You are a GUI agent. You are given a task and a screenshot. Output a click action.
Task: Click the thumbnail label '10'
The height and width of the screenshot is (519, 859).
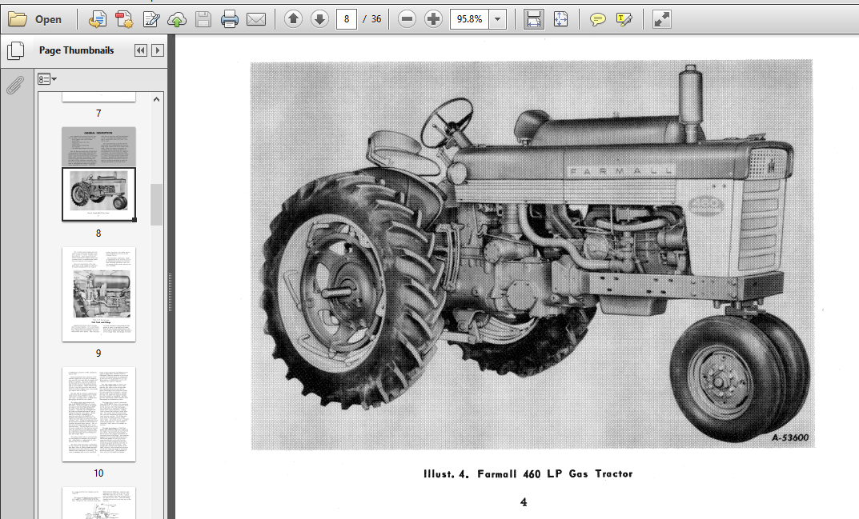pos(98,473)
